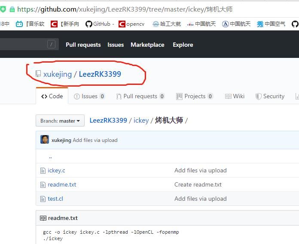This screenshot has height=244, width=299.
Task: Open the 哈工大就 bookmark
Action: click(167, 24)
